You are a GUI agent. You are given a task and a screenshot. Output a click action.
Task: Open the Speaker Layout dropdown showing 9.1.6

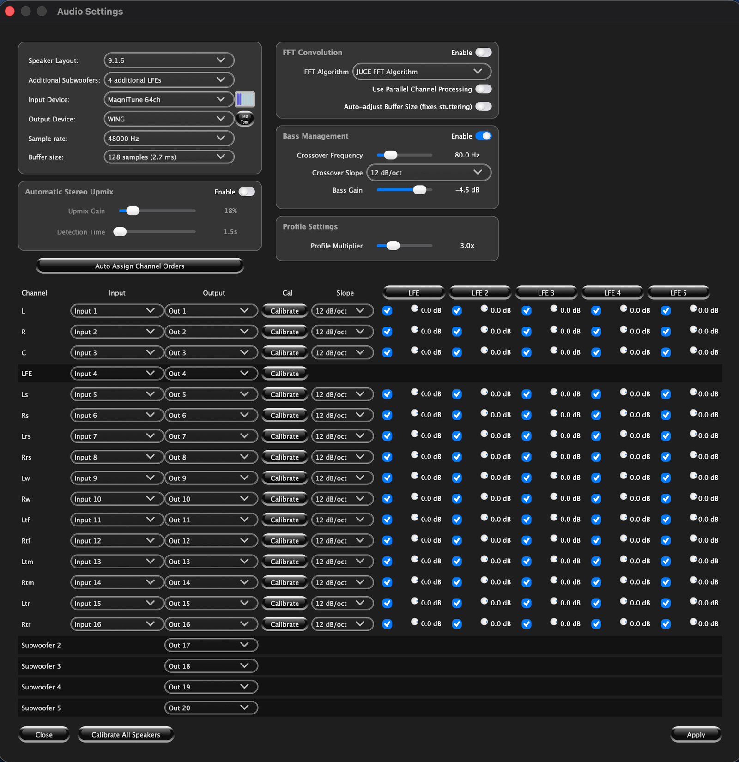coord(169,60)
